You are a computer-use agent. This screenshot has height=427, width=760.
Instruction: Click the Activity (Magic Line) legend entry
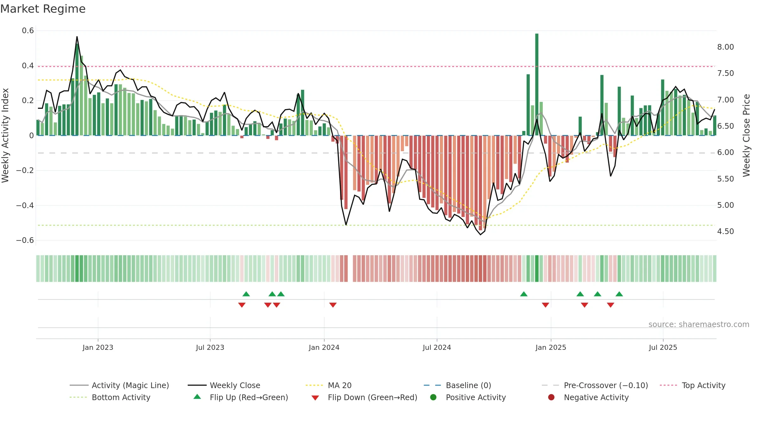point(119,385)
